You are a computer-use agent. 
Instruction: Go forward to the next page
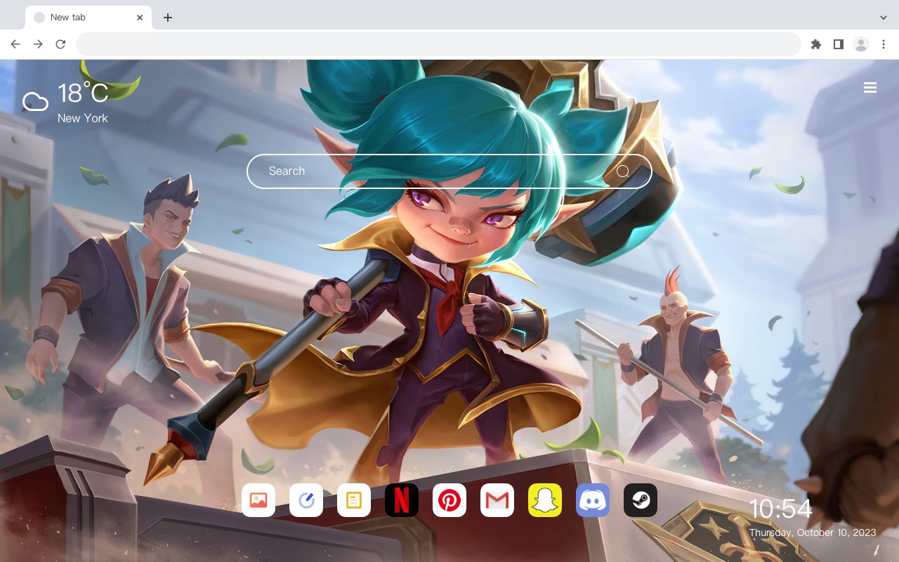click(38, 44)
